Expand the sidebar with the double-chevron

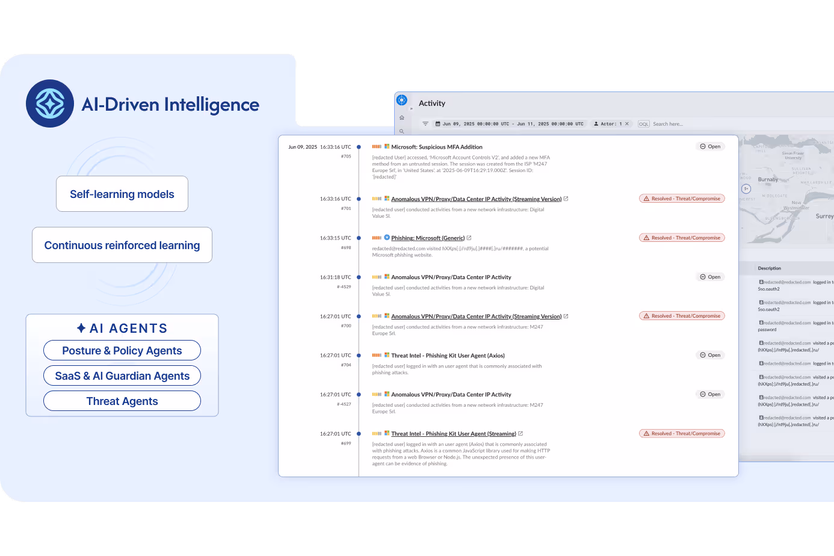pos(412,109)
